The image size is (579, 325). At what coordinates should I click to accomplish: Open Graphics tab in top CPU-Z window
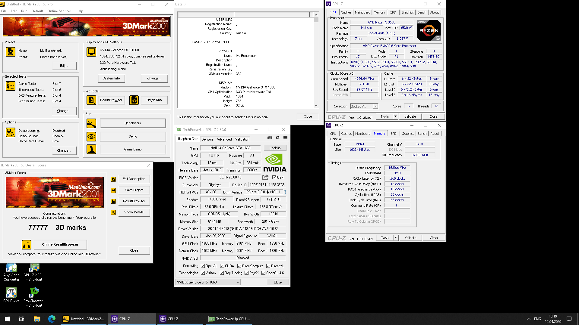click(x=407, y=12)
